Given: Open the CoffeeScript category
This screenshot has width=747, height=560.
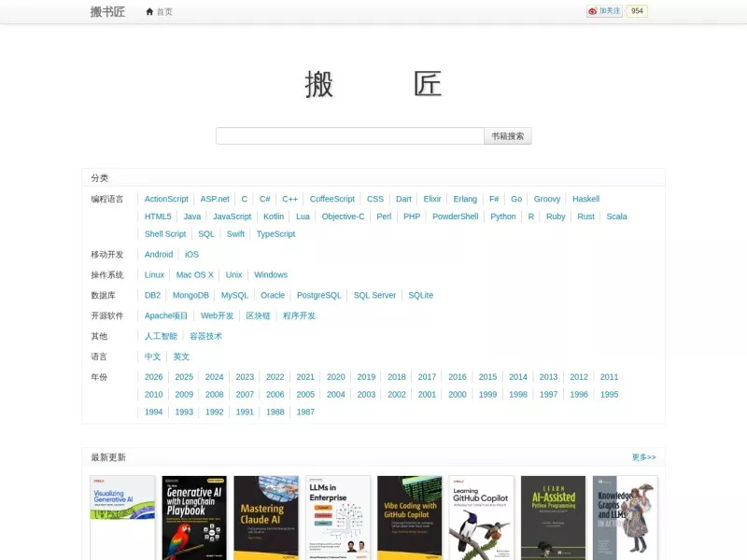Looking at the screenshot, I should [332, 199].
